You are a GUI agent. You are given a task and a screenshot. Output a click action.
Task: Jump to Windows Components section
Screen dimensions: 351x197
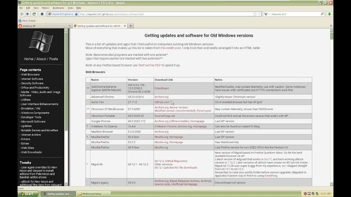point(35,113)
